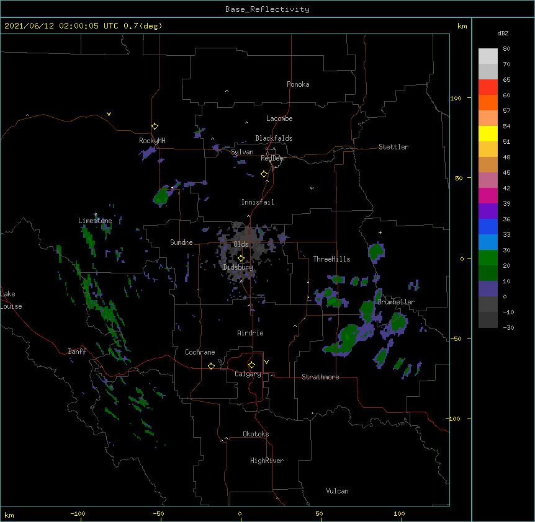Select the magenta swatch in dBZ legend
Image resolution: width=535 pixels, height=522 pixels.
tap(488, 195)
